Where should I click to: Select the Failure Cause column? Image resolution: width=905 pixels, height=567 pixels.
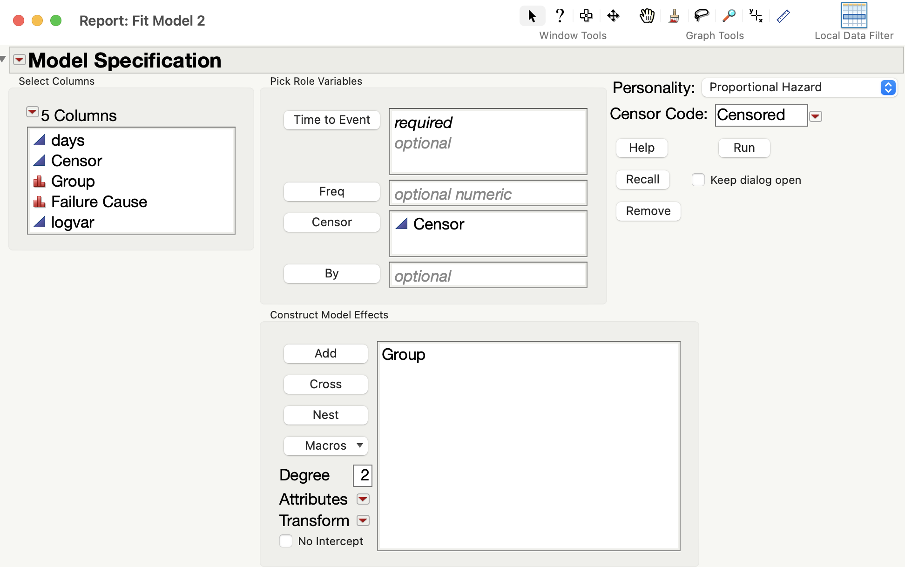click(99, 202)
